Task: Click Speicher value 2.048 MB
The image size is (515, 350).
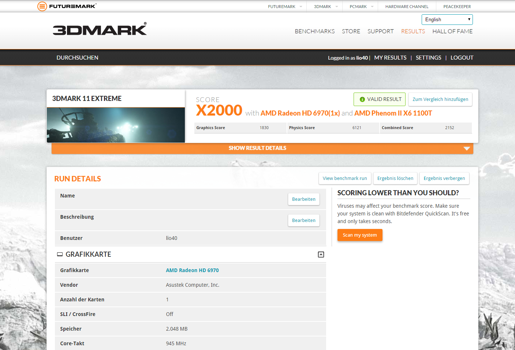Action: tap(177, 329)
